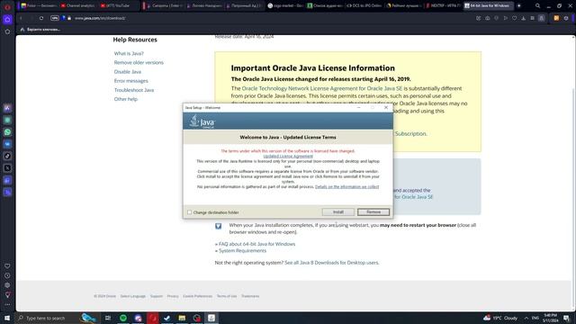
Task: Click the Remove button in Java Setup
Action: 373,212
